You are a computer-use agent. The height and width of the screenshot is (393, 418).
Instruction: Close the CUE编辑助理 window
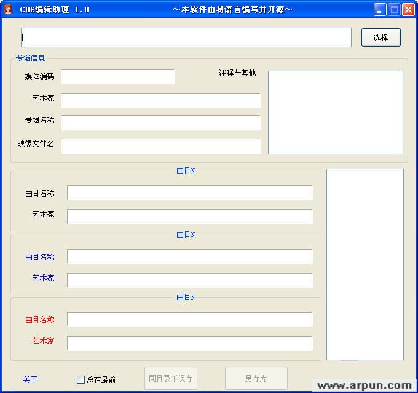click(x=408, y=9)
